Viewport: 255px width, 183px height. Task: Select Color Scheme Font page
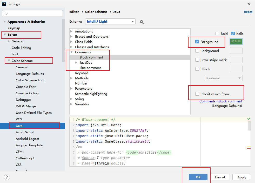(30, 80)
